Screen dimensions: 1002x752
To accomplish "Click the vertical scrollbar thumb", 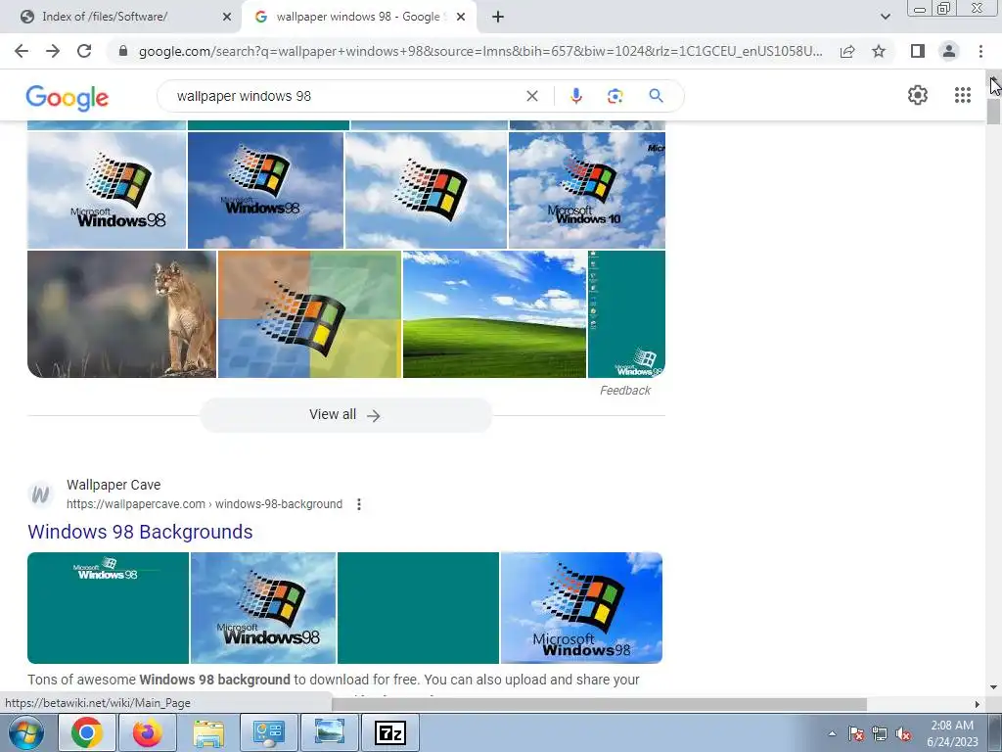I will (x=994, y=110).
